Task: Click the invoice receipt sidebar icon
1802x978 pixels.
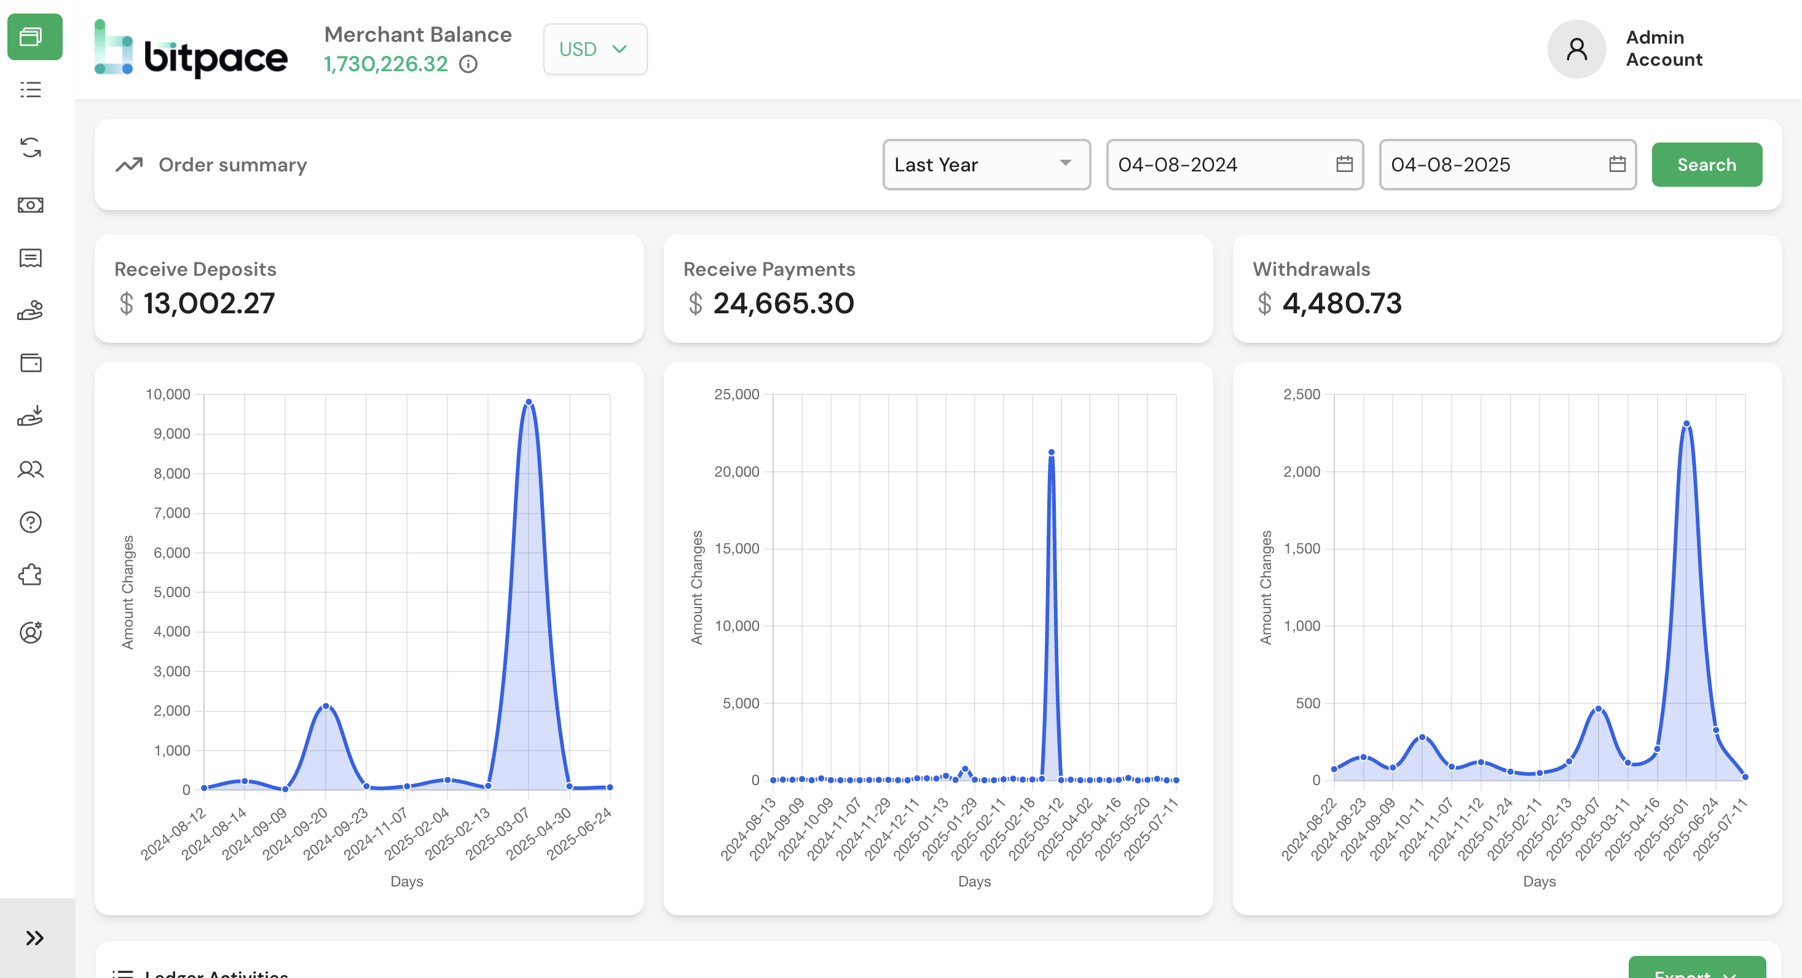Action: (31, 258)
